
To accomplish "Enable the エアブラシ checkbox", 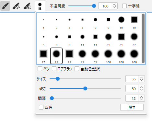I will (x=54, y=69).
